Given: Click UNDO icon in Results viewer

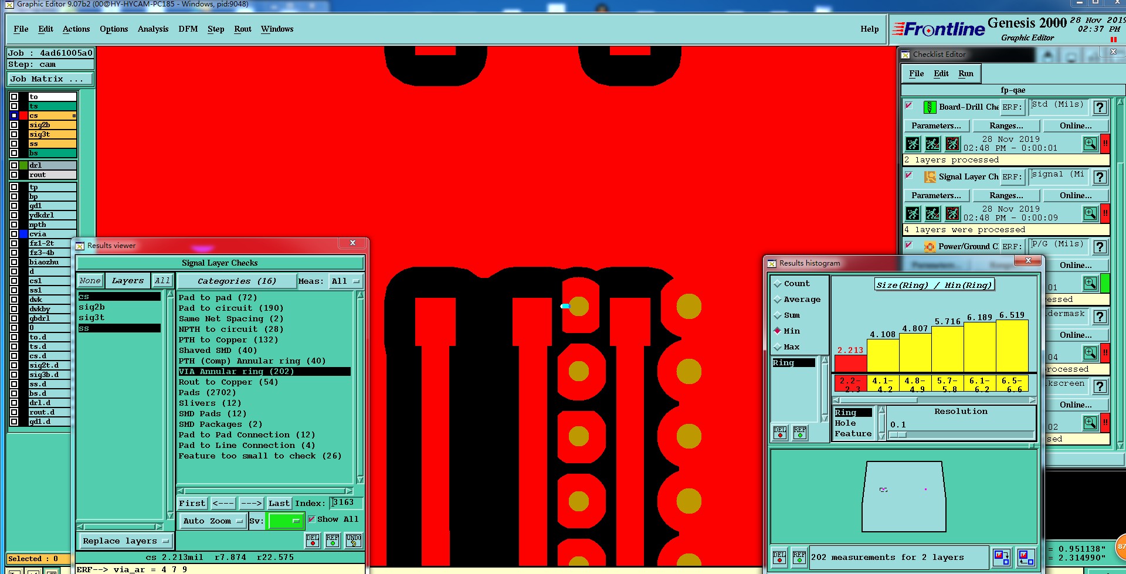Looking at the screenshot, I should [x=354, y=540].
